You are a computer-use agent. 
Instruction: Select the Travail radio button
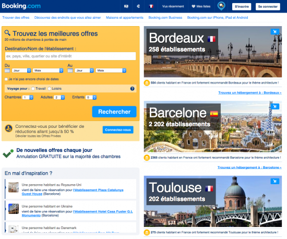click(33, 89)
